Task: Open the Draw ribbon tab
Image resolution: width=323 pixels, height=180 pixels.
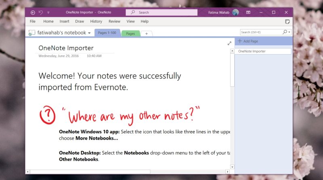Action: point(80,21)
